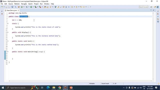
Task: Expand the Next Annotation dropdown arrow
Action: click(x=74, y=7)
